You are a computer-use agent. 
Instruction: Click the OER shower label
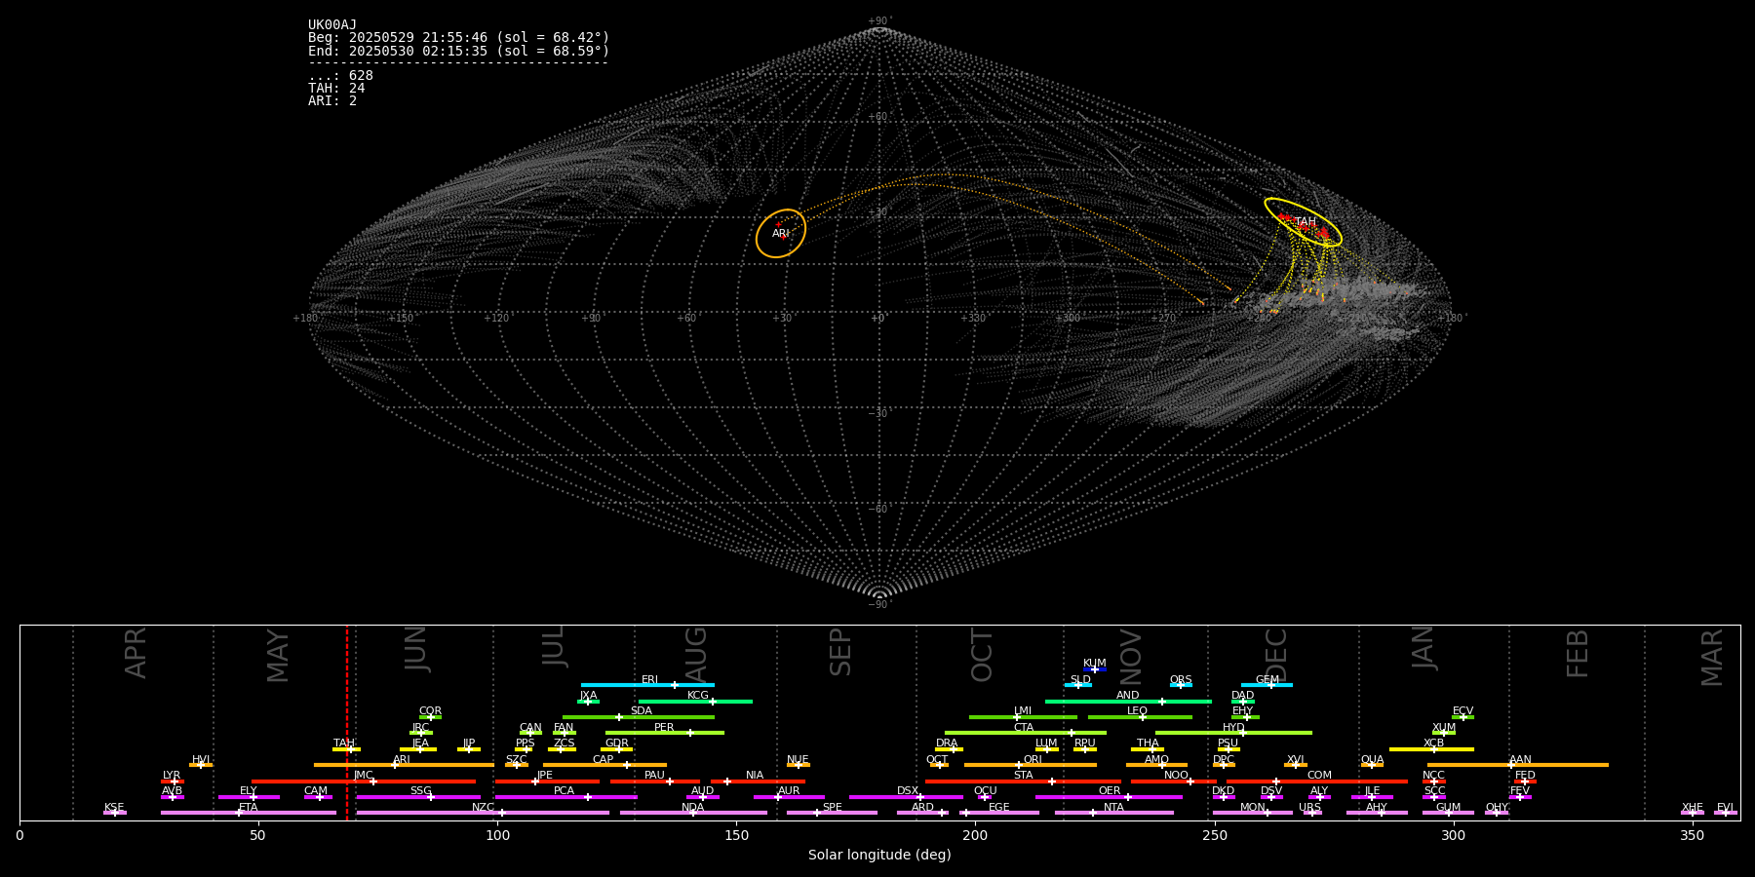click(1110, 791)
